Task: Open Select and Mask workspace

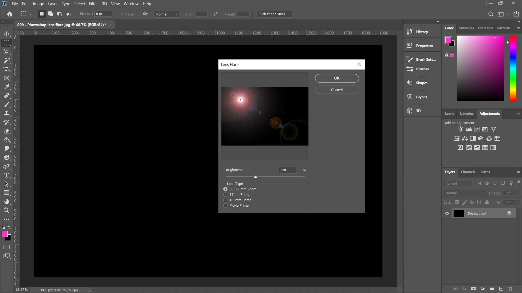Action: click(274, 14)
